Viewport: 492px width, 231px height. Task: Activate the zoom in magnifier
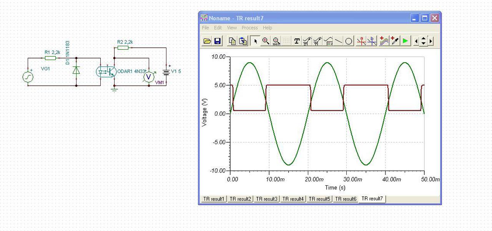[x=266, y=41]
